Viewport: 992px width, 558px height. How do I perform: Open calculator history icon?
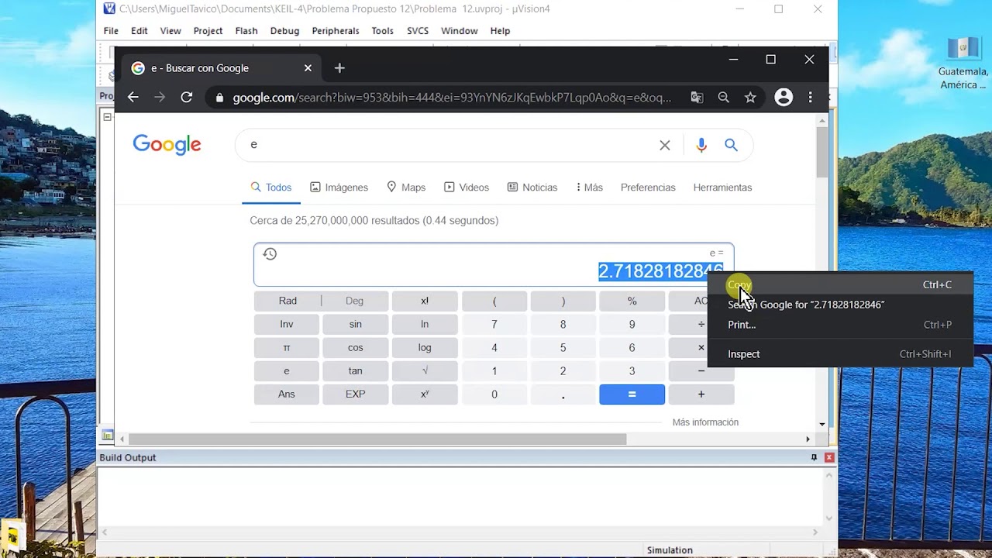pyautogui.click(x=270, y=253)
